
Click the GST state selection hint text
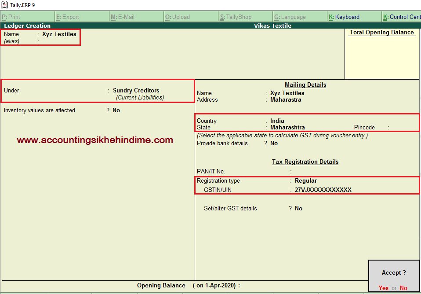(282, 135)
